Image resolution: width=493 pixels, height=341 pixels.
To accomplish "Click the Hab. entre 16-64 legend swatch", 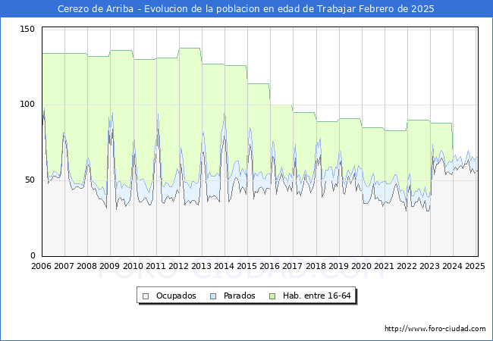I will tap(272, 296).
